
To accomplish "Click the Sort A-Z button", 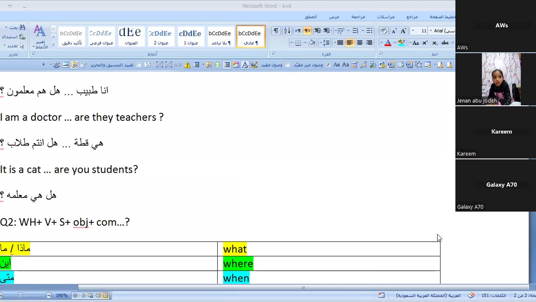I will click(x=287, y=31).
